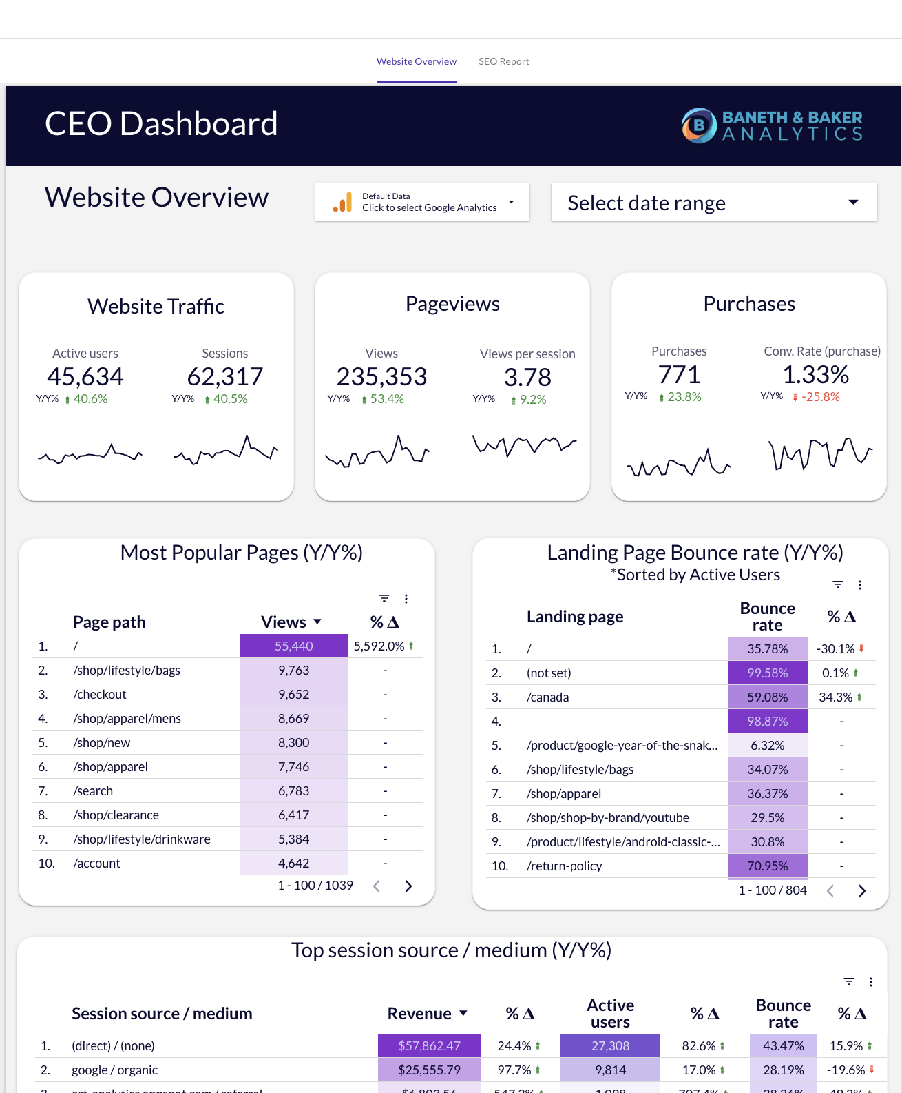This screenshot has width=902, height=1093.
Task: Select the /canada landing page row
Action: (681, 697)
